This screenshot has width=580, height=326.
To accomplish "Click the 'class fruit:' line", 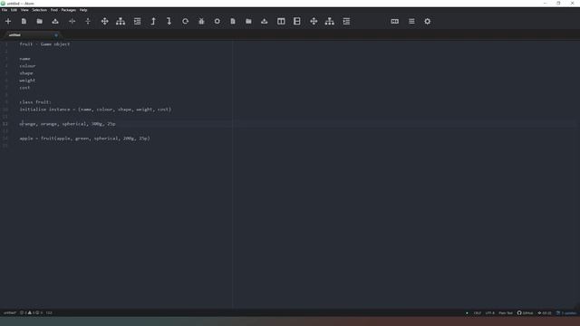I will pyautogui.click(x=35, y=102).
